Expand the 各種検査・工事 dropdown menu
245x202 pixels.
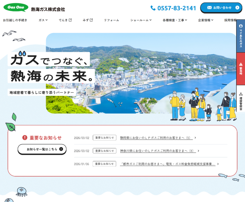click(x=175, y=20)
